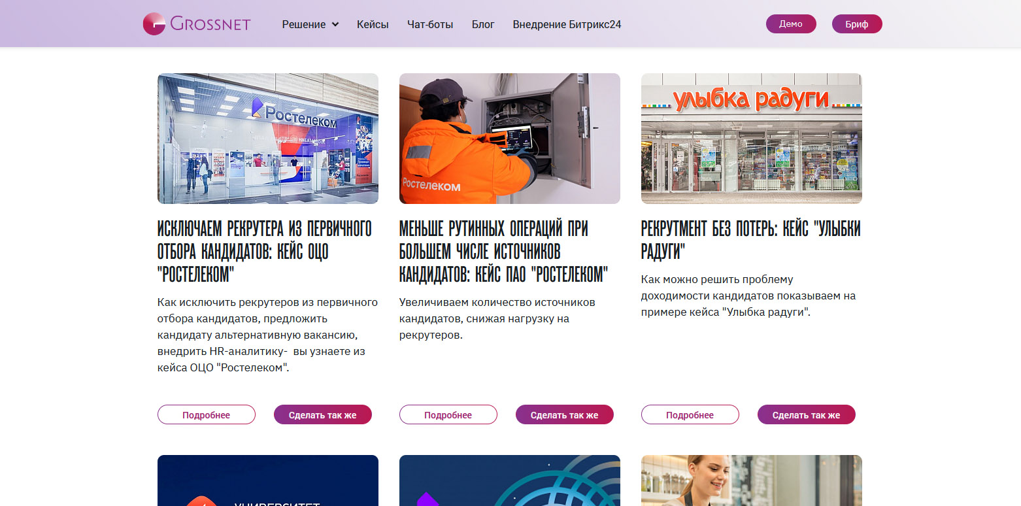This screenshot has width=1021, height=506.
Task: Click the Демо button
Action: (791, 24)
